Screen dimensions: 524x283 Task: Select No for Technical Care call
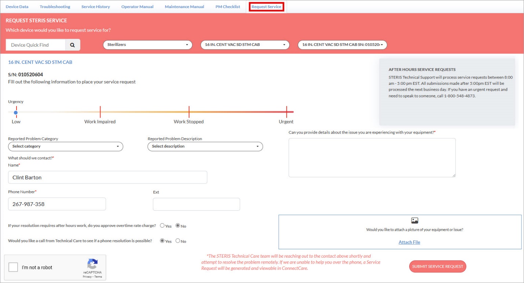[x=178, y=241]
